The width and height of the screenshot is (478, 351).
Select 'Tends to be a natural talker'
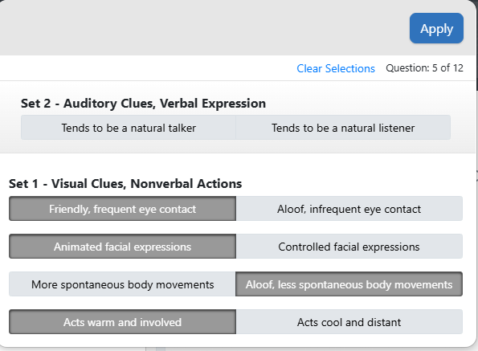coord(129,128)
